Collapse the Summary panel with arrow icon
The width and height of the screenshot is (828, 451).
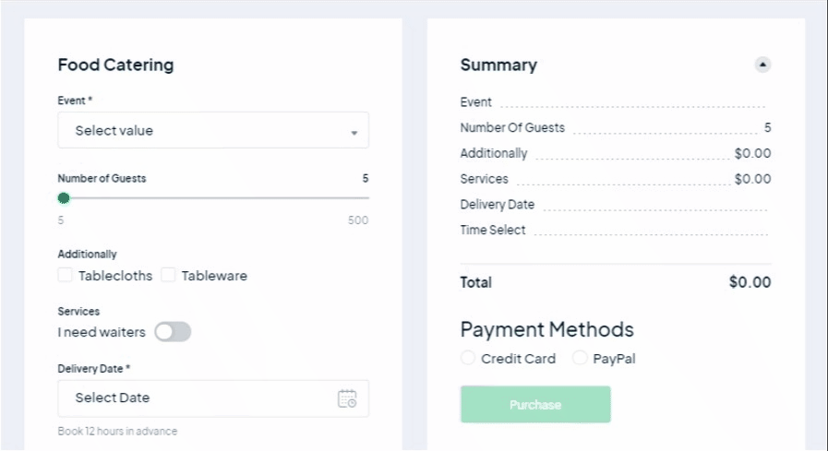tap(762, 65)
